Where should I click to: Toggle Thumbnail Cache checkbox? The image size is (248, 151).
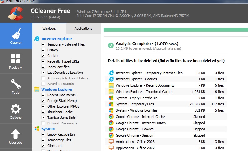43,112
